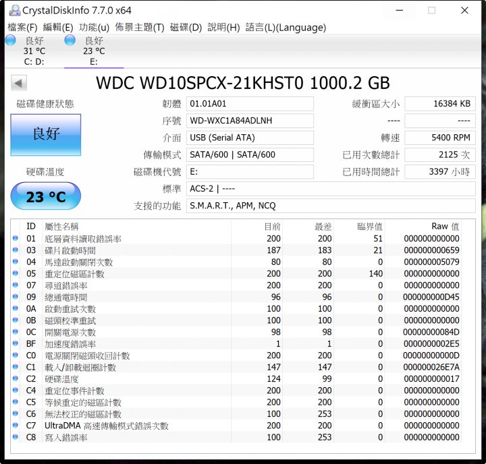Click the attribute name 寫入錯誤率
Image resolution: width=486 pixels, height=464 pixels.
pyautogui.click(x=66, y=438)
